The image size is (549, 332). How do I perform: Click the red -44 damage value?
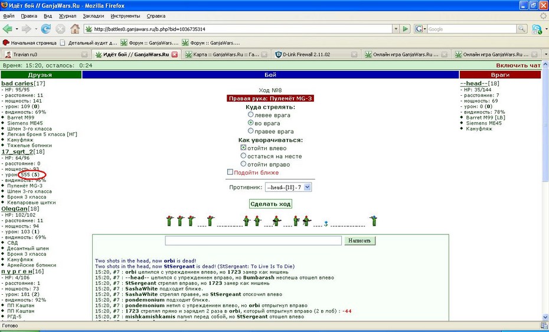point(347,311)
